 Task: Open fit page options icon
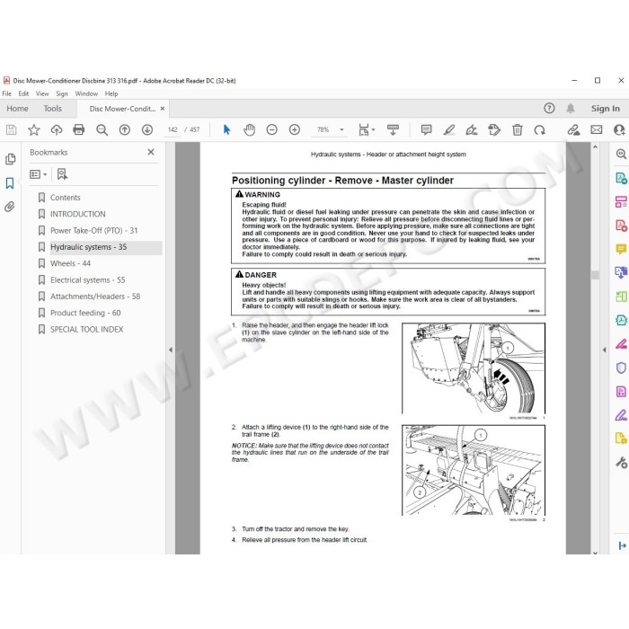click(367, 129)
